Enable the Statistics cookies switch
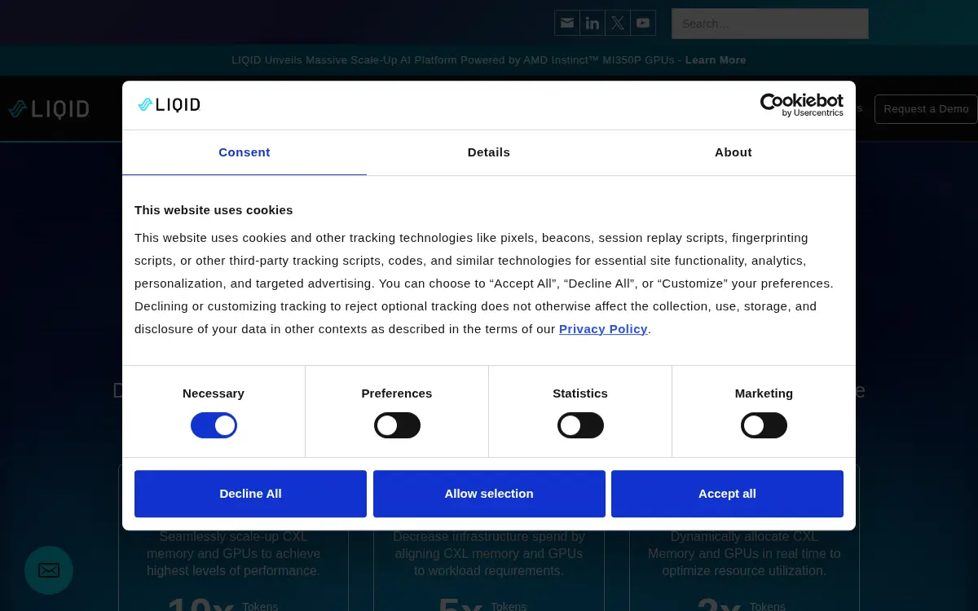 [580, 425]
